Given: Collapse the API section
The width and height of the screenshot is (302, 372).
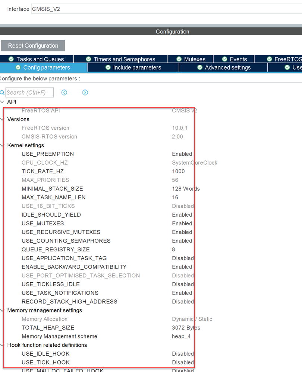Looking at the screenshot, I should pyautogui.click(x=2, y=102).
